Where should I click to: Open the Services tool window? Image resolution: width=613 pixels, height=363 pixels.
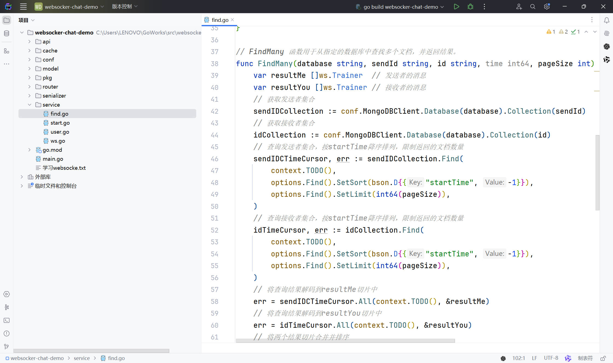(7, 294)
